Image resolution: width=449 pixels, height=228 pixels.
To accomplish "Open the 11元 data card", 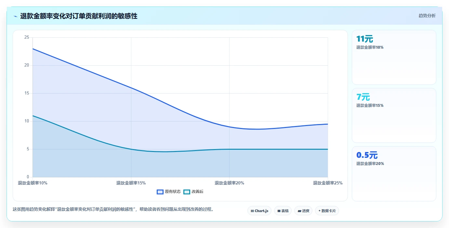I will point(394,57).
